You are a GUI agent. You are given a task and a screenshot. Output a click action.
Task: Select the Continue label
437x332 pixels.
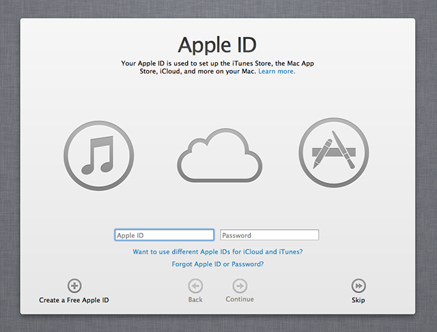(x=240, y=299)
